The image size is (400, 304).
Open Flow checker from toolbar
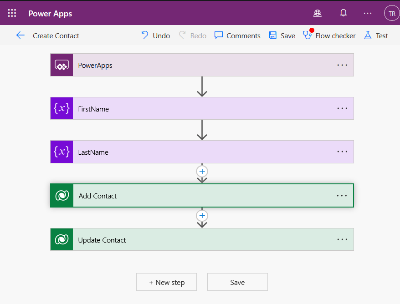(329, 35)
